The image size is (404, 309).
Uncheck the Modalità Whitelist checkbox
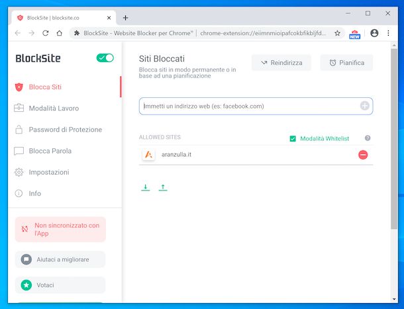[x=293, y=139]
